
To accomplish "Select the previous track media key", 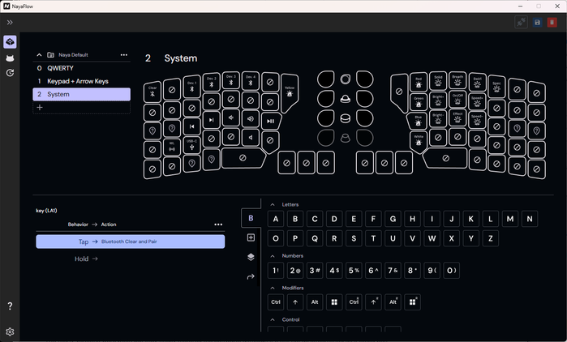I will tap(191, 126).
